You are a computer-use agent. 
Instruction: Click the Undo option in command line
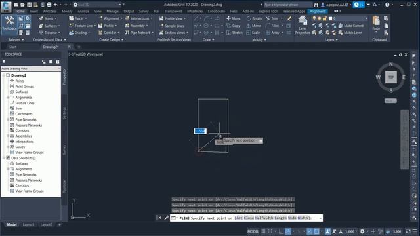coord(292,218)
